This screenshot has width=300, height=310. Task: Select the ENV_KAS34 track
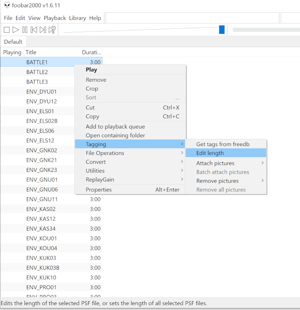pos(52,229)
